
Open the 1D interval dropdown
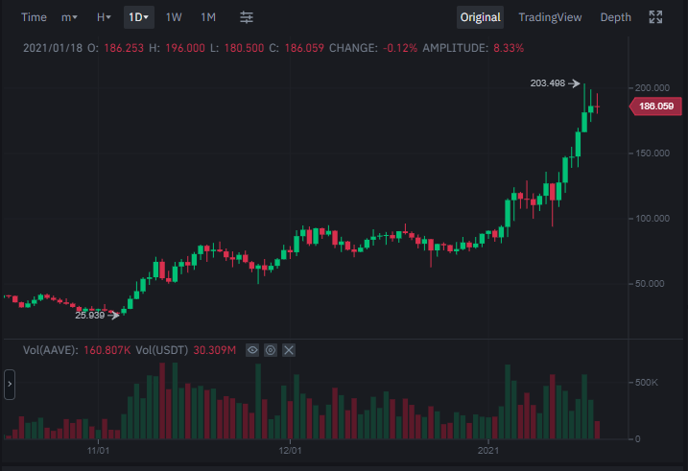139,17
